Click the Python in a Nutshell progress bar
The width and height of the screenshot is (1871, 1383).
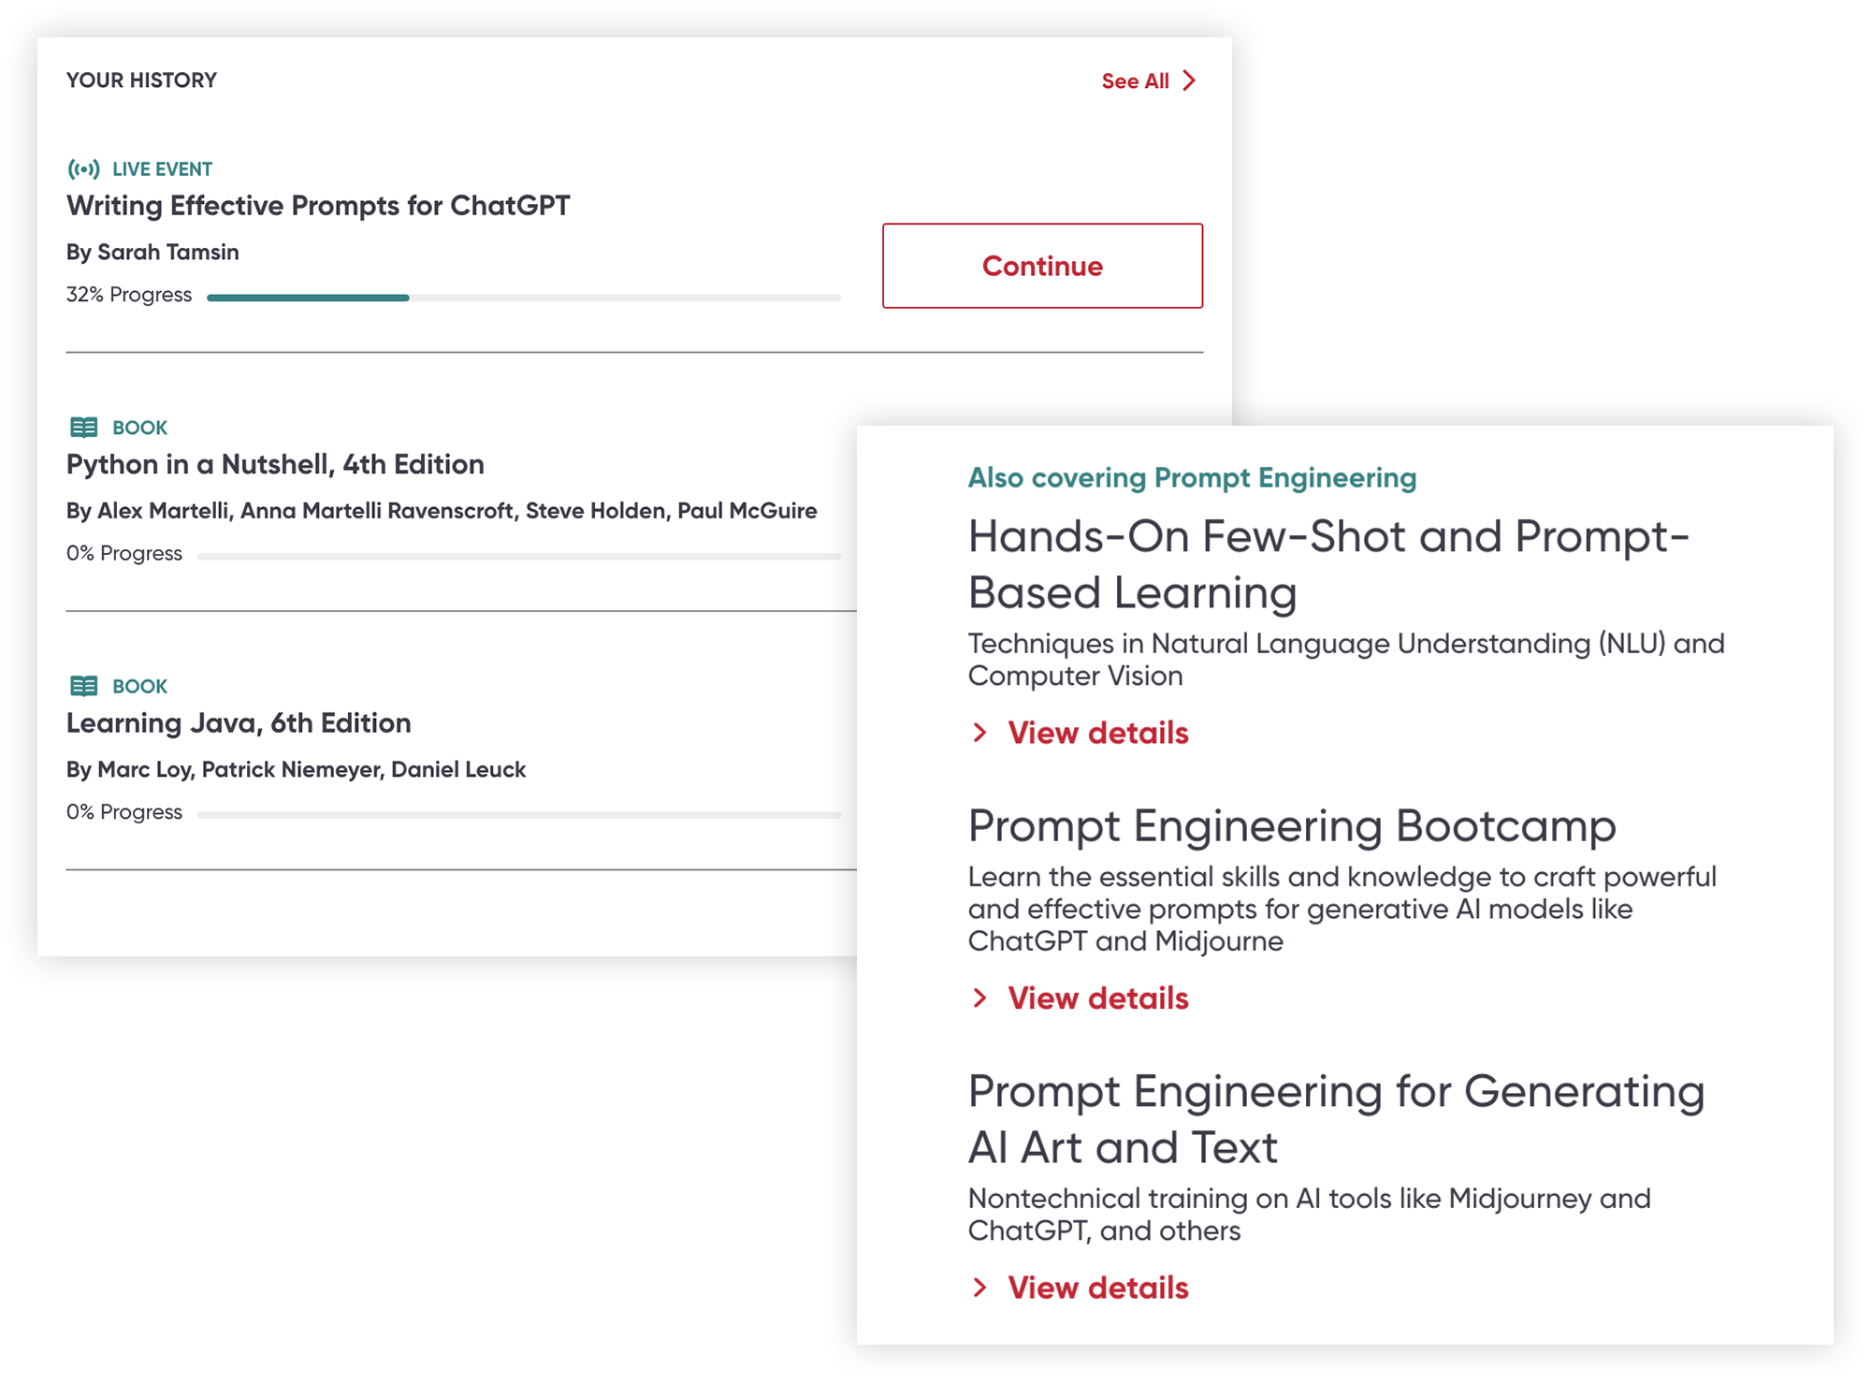click(519, 556)
